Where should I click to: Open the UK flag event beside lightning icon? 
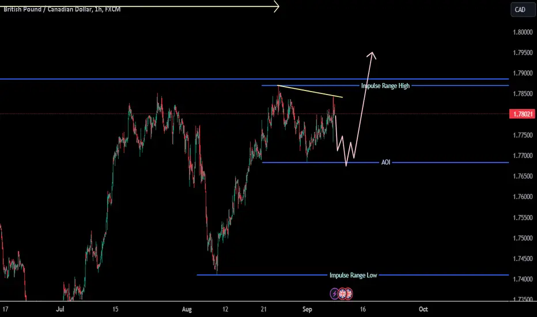pos(342,294)
